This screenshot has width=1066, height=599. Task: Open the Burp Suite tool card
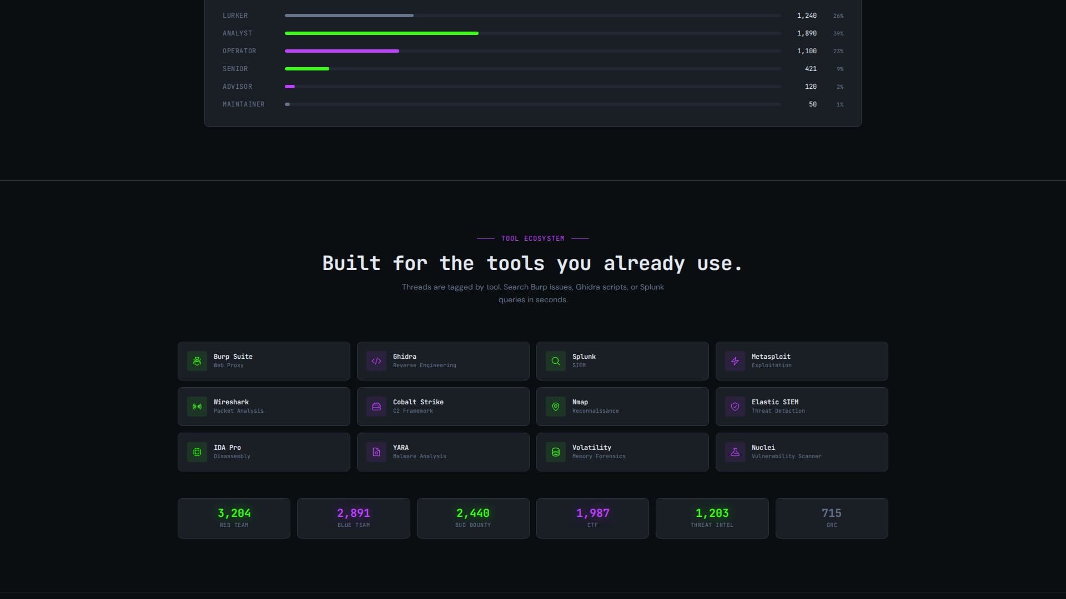(264, 361)
